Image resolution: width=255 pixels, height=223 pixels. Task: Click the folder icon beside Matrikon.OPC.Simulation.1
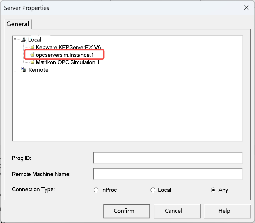pos(32,62)
